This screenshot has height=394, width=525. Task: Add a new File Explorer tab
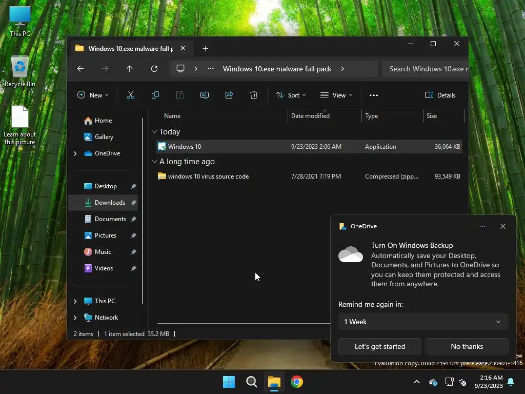[x=205, y=49]
